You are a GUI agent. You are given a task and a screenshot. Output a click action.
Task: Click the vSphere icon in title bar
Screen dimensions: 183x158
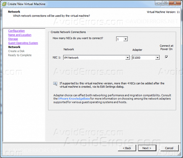coord(4,4)
